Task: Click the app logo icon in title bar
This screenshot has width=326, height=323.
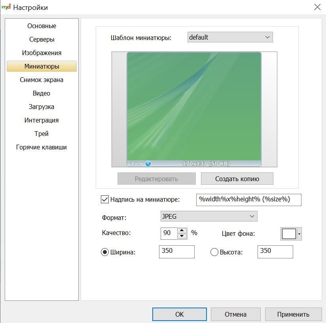Action: point(6,7)
